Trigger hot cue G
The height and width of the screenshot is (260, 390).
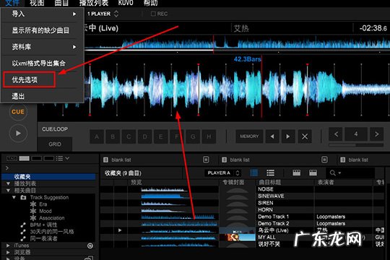pos(193,136)
